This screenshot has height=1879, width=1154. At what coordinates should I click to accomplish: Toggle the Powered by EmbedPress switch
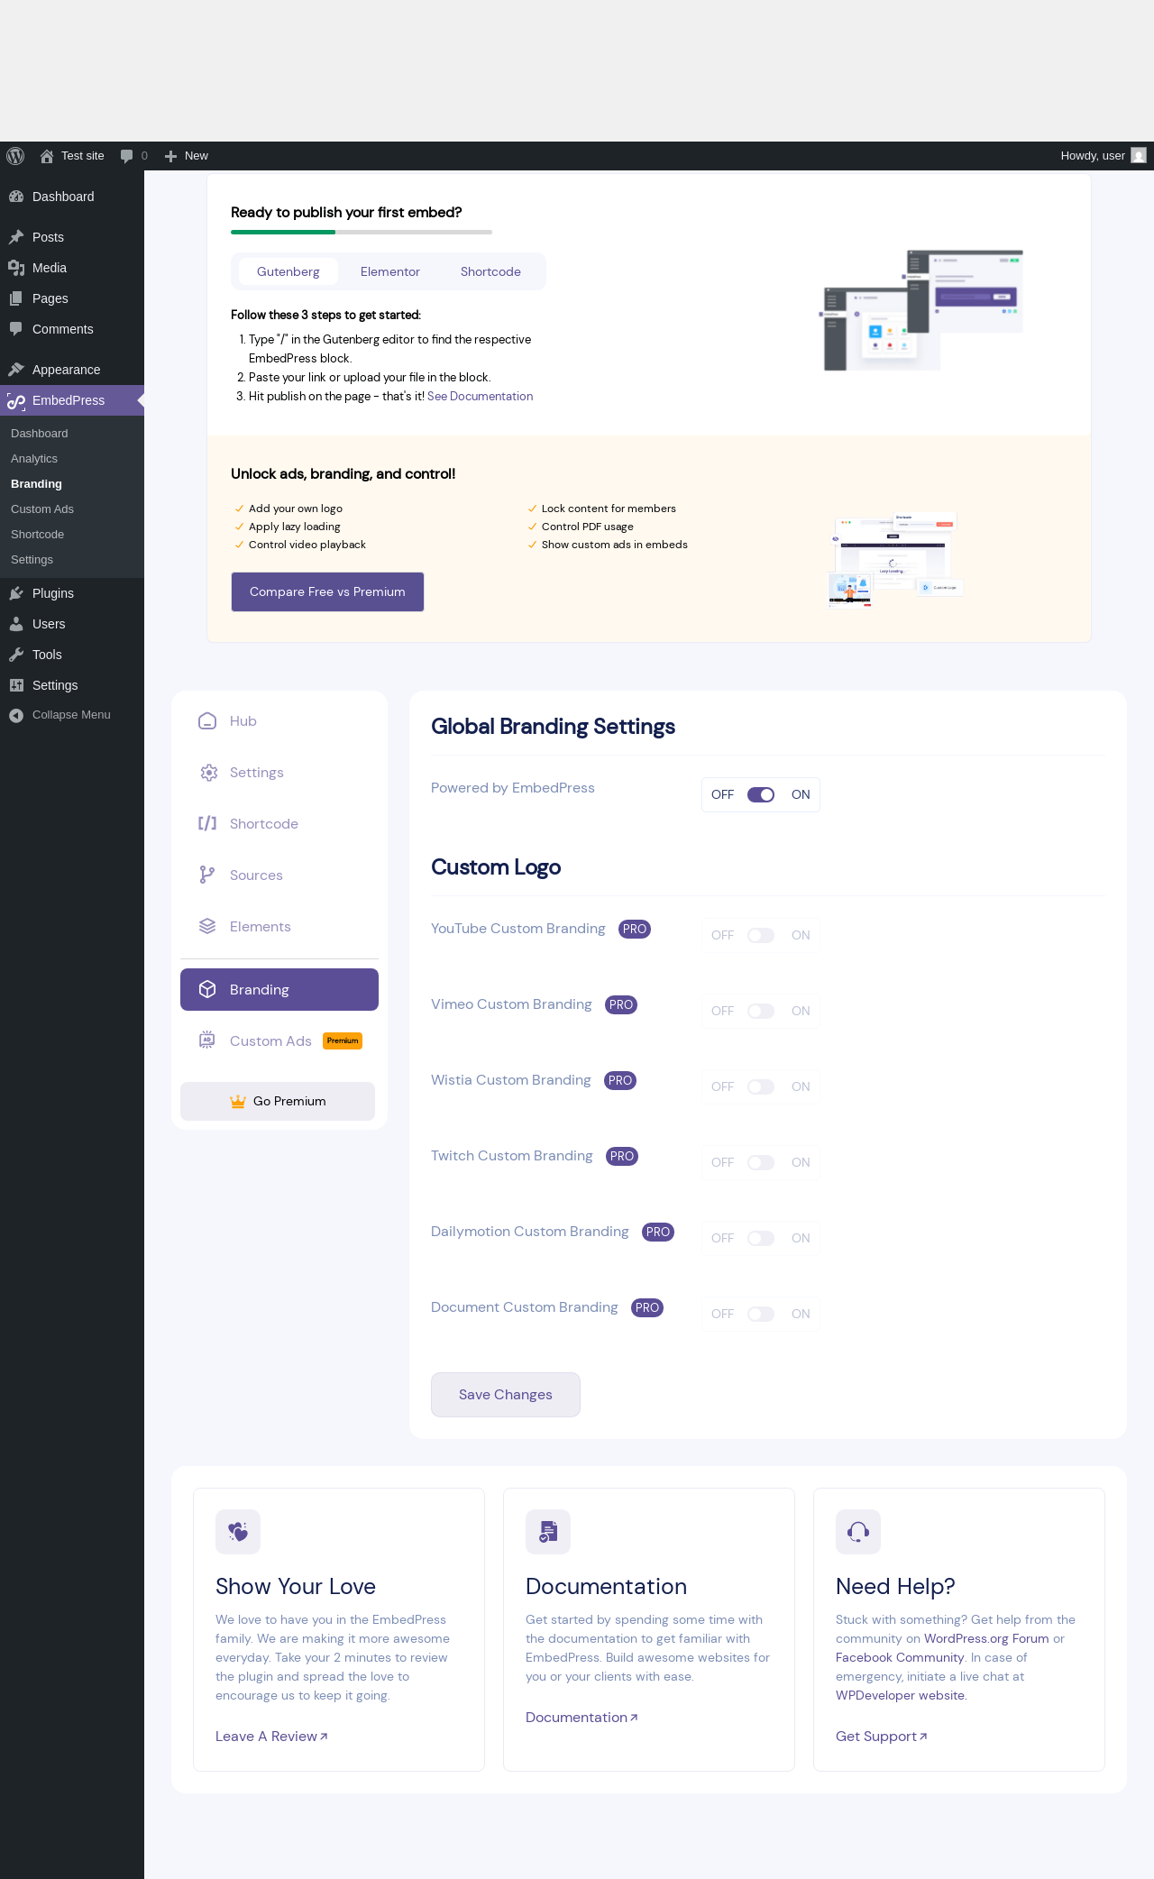coord(761,794)
